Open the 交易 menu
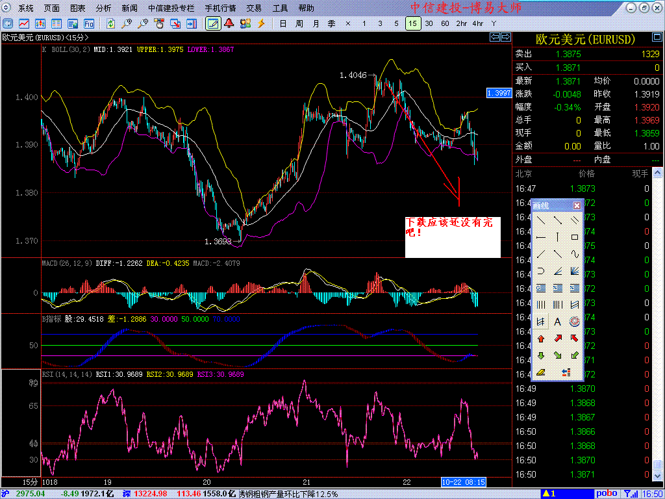Screen dimensions: 665x499 [x=254, y=8]
